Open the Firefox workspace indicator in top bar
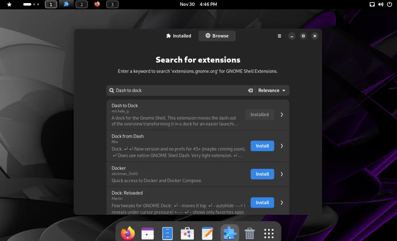 (x=97, y=4)
